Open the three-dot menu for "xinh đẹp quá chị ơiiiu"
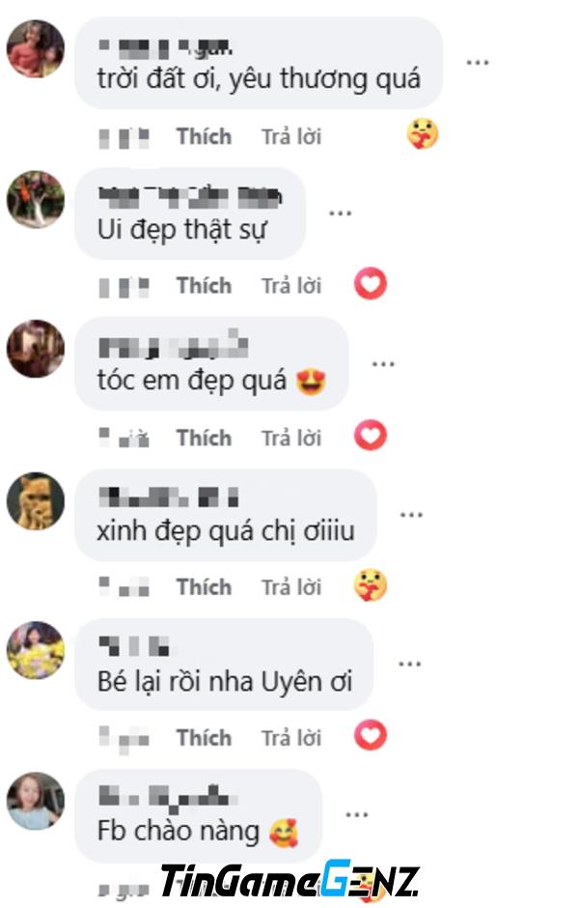This screenshot has height=908, width=579. (411, 514)
